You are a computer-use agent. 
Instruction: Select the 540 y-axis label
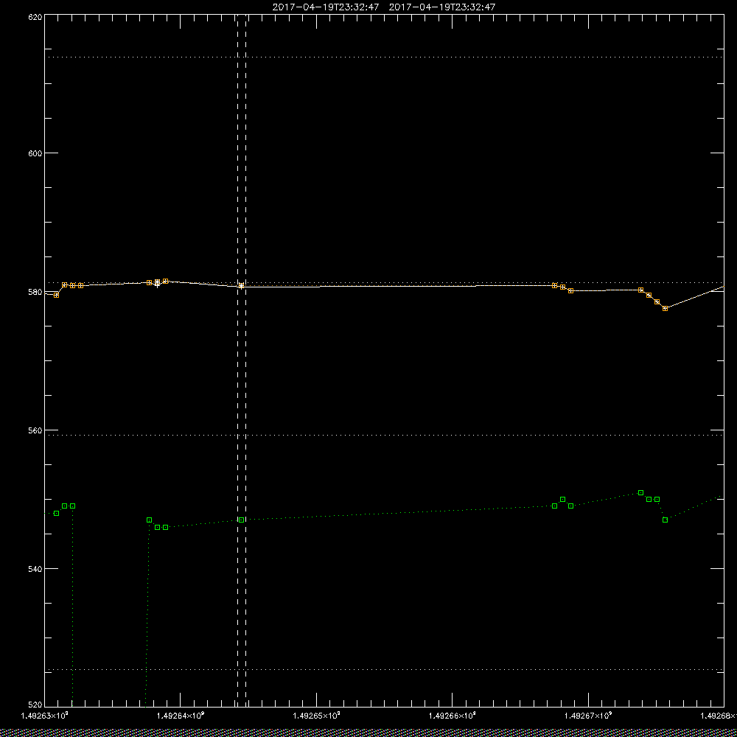pos(35,569)
